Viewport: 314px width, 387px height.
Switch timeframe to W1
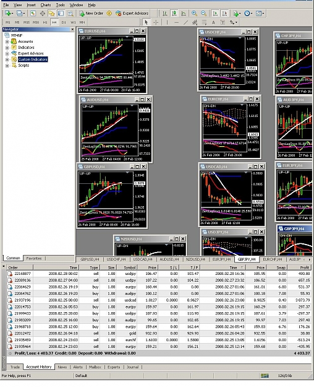[73, 22]
